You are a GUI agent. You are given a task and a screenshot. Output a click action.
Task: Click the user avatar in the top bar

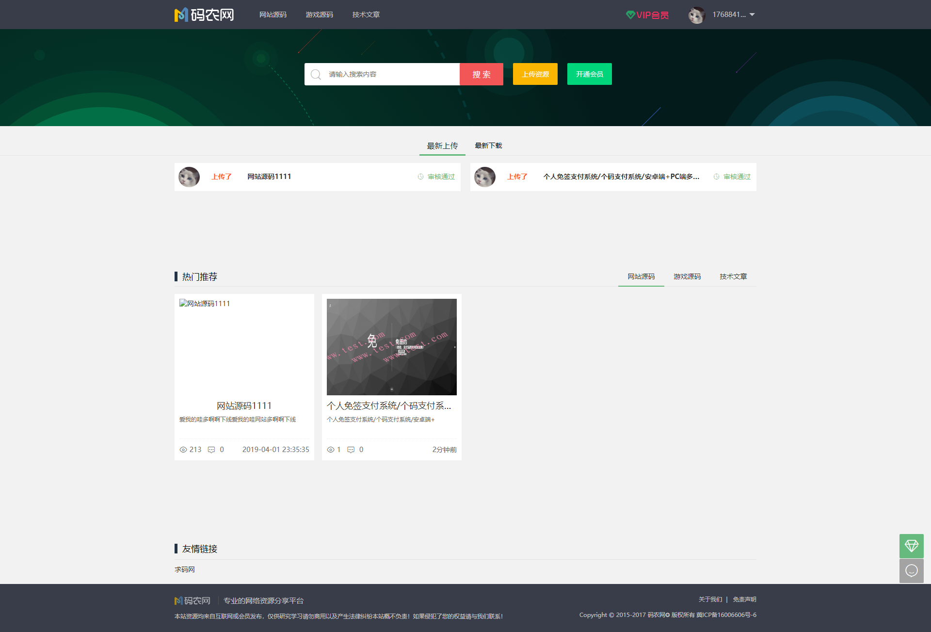coord(696,15)
